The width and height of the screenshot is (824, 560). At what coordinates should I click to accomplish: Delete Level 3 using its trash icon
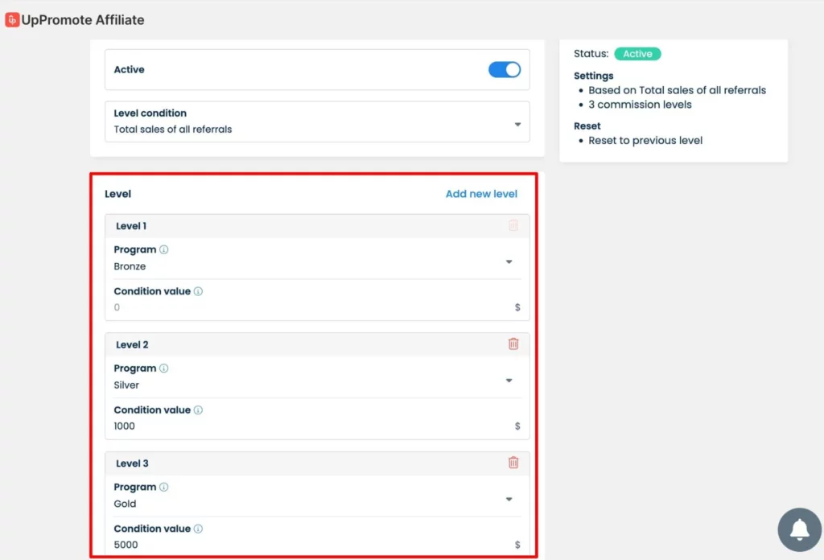513,463
